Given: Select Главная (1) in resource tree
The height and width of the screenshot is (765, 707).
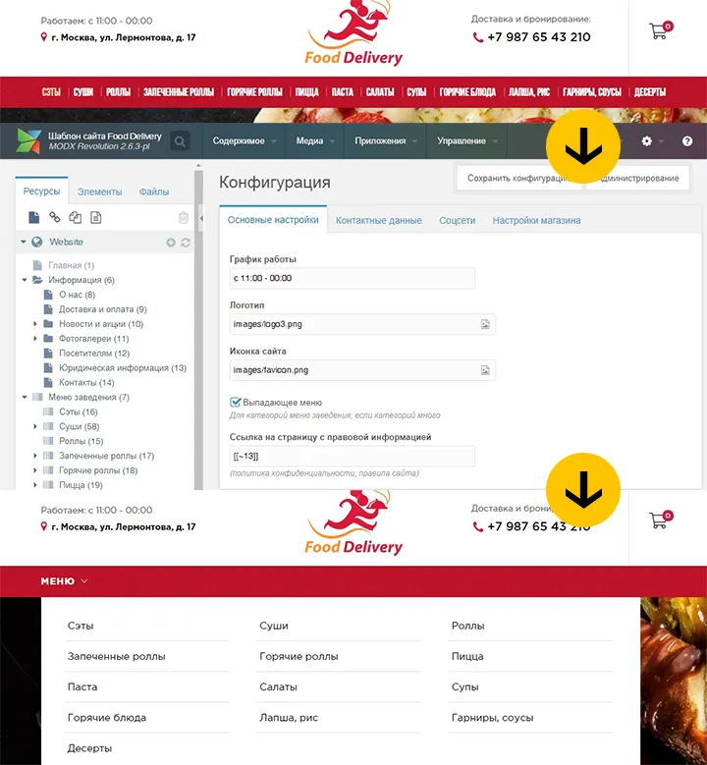Looking at the screenshot, I should (72, 265).
